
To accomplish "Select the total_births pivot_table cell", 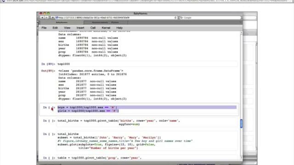I will click(147, 122).
